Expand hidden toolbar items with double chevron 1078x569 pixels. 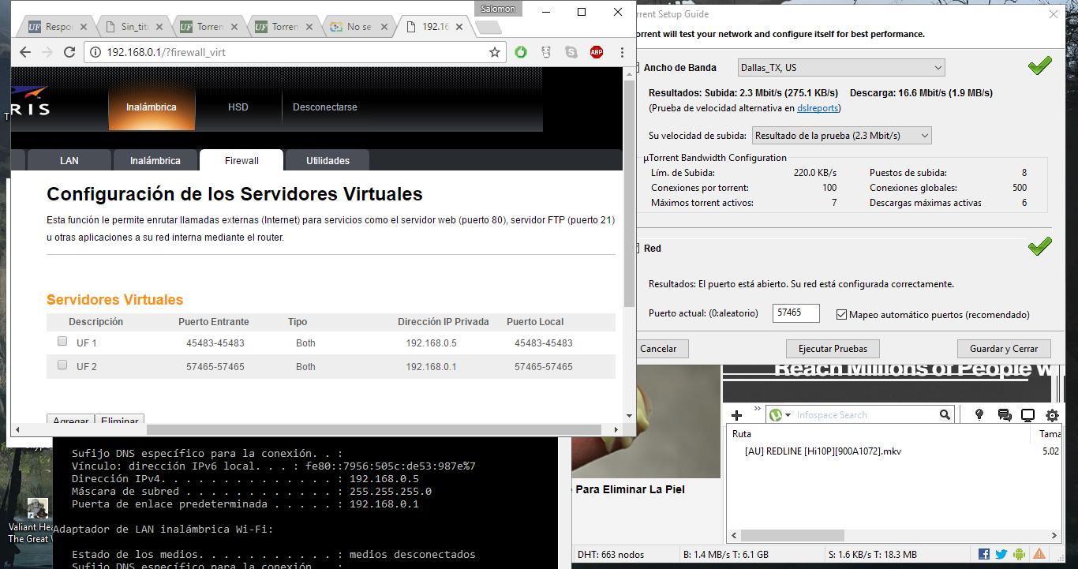[758, 410]
